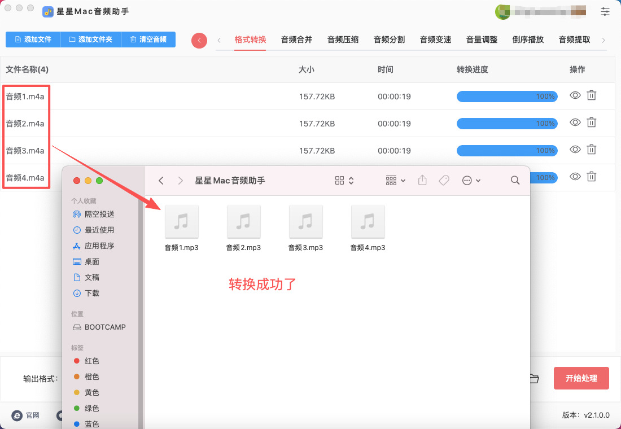
Task: Open 文稿 in Finder sidebar
Action: point(86,278)
